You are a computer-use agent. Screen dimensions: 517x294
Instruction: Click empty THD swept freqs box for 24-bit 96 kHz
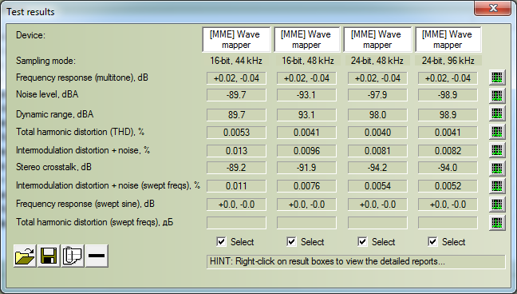(x=448, y=223)
